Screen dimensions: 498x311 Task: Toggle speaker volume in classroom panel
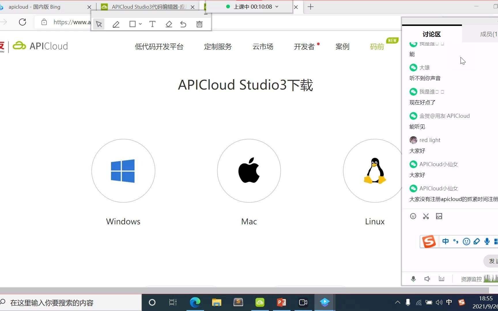427,279
